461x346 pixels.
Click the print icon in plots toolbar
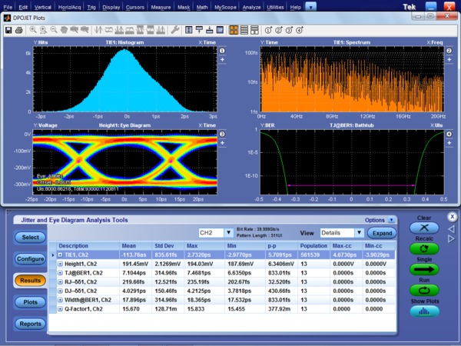click(18, 30)
